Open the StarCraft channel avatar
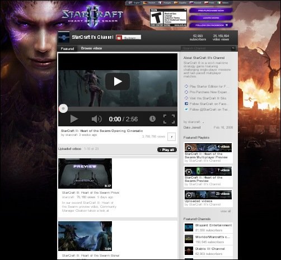 (x=64, y=37)
